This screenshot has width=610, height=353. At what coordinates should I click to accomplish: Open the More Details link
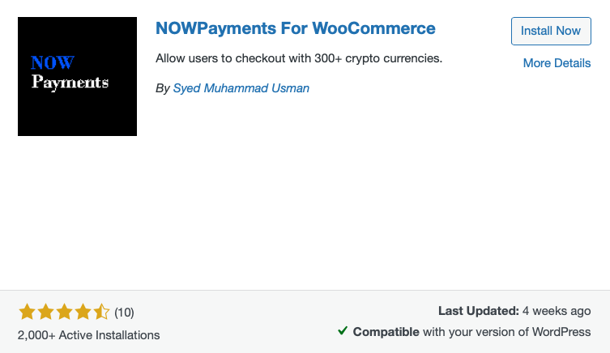click(557, 63)
